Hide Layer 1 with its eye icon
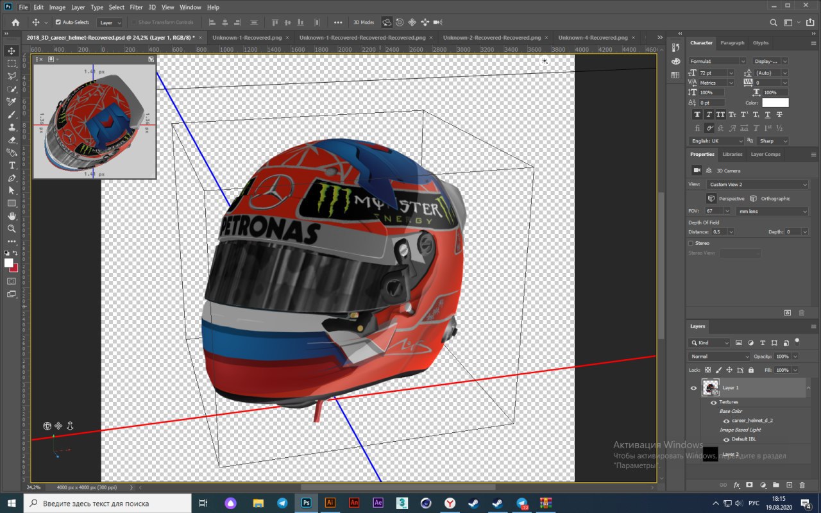This screenshot has height=513, width=821. pyautogui.click(x=693, y=387)
